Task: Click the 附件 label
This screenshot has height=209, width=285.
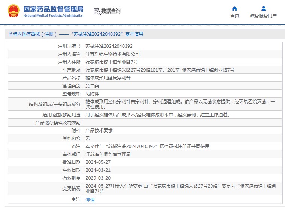Action: click(x=76, y=131)
